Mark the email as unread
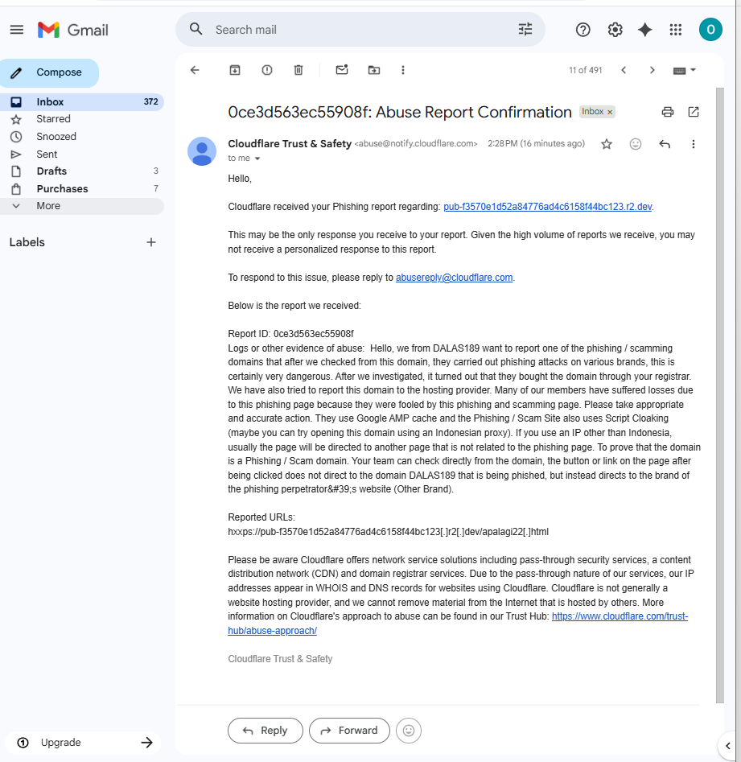Screen dimensions: 741x762 [342, 70]
